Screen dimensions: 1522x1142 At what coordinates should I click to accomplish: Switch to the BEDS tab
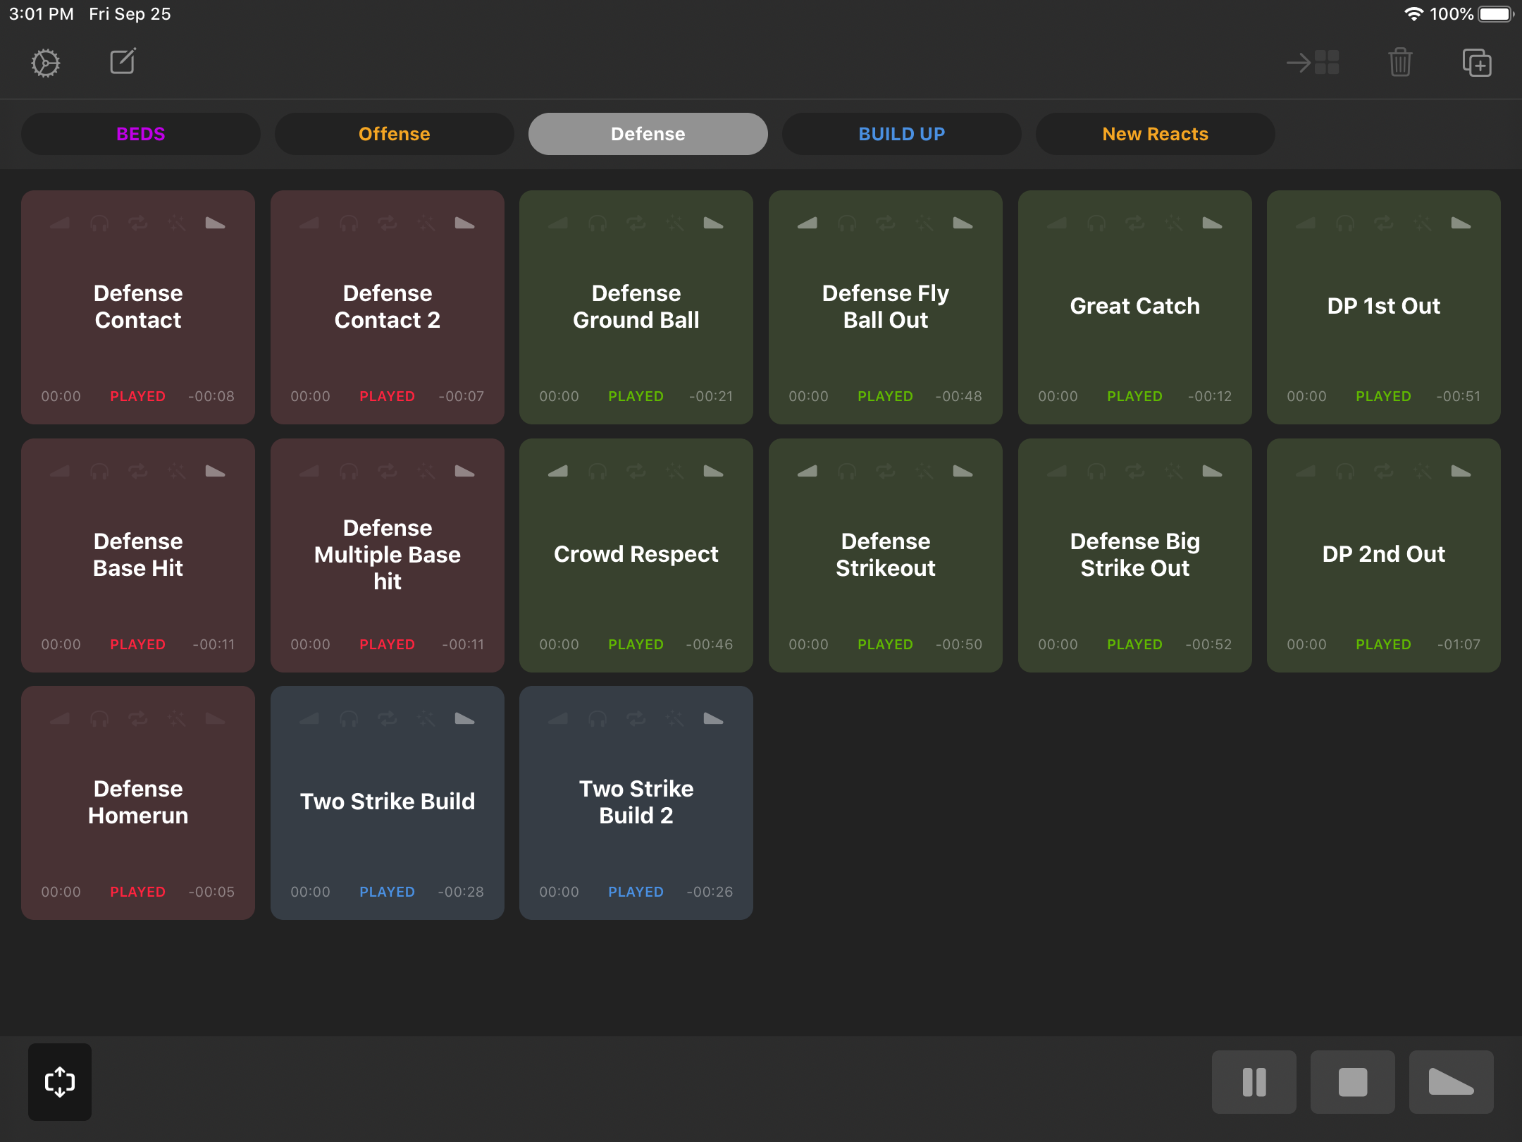pyautogui.click(x=141, y=134)
